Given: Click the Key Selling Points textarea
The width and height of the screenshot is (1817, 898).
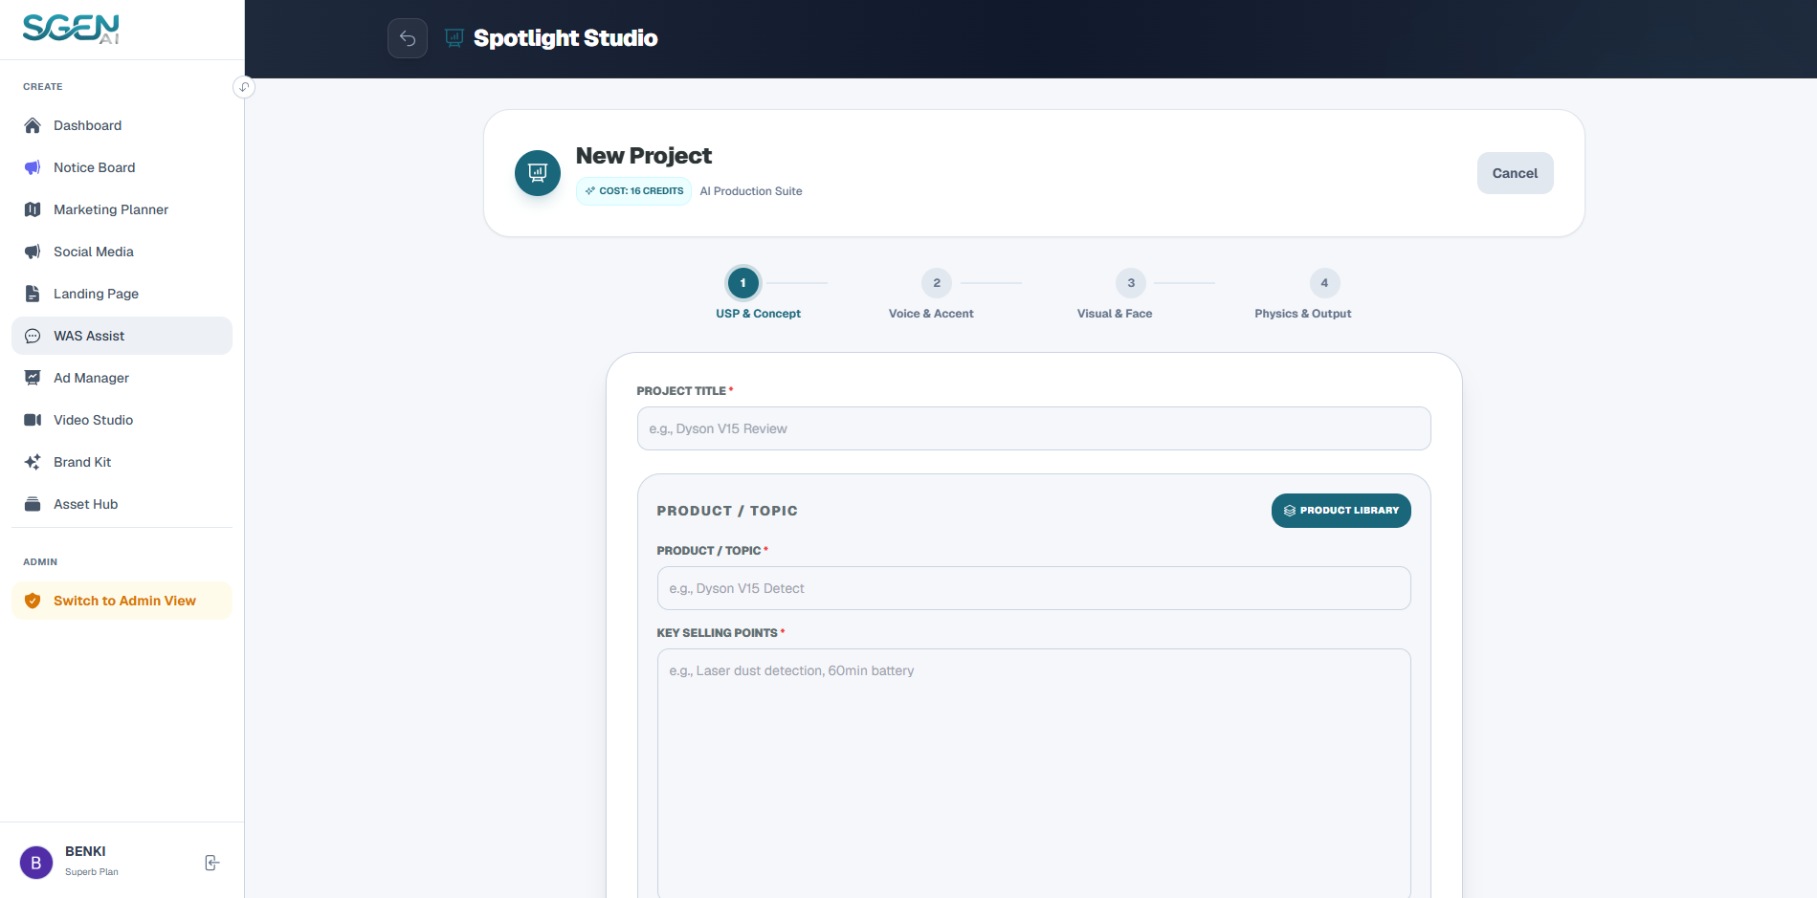Looking at the screenshot, I should [1033, 773].
